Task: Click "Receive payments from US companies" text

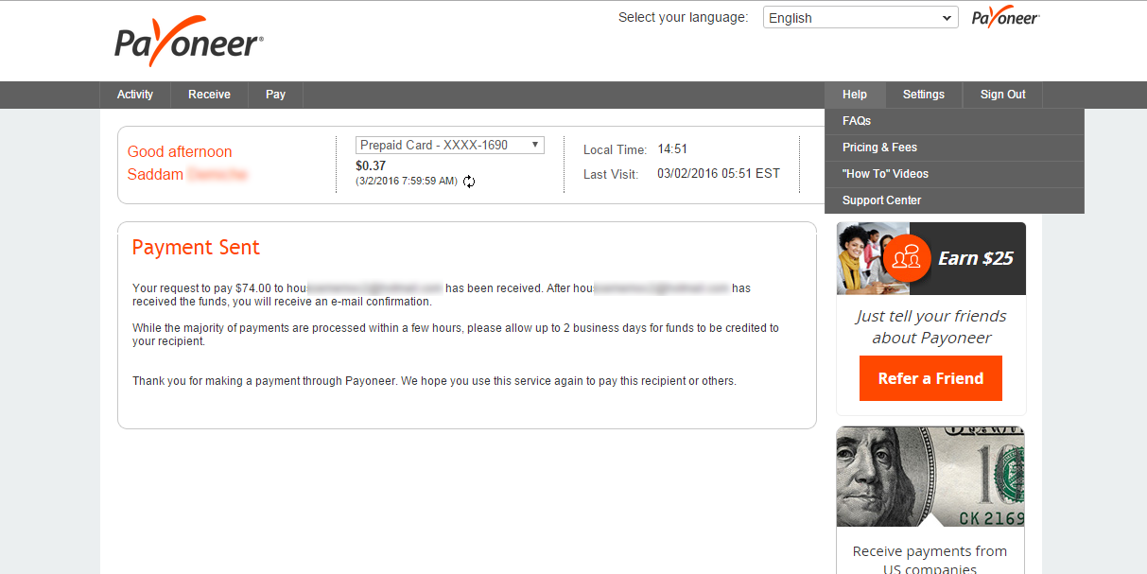Action: [x=930, y=561]
